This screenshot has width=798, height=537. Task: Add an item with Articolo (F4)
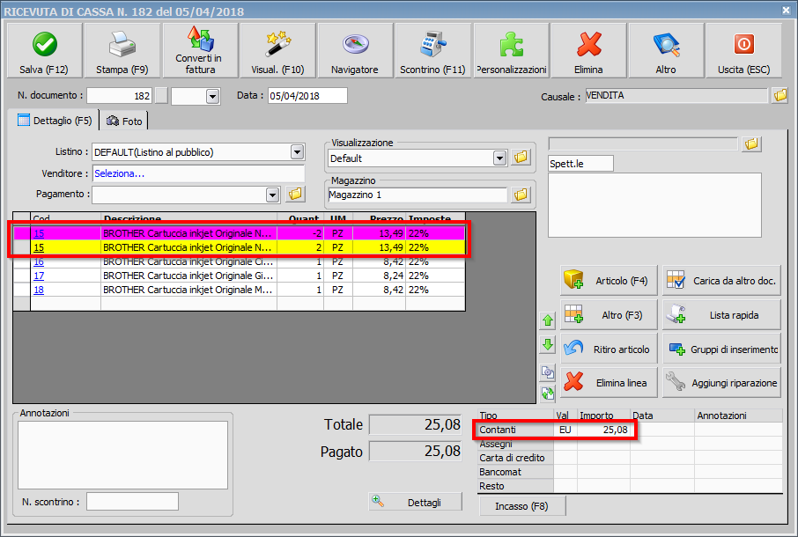point(609,281)
